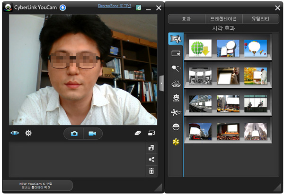The image size is (284, 194).
Task: Switch to the 유틸리티 tab
Action: tap(261, 19)
